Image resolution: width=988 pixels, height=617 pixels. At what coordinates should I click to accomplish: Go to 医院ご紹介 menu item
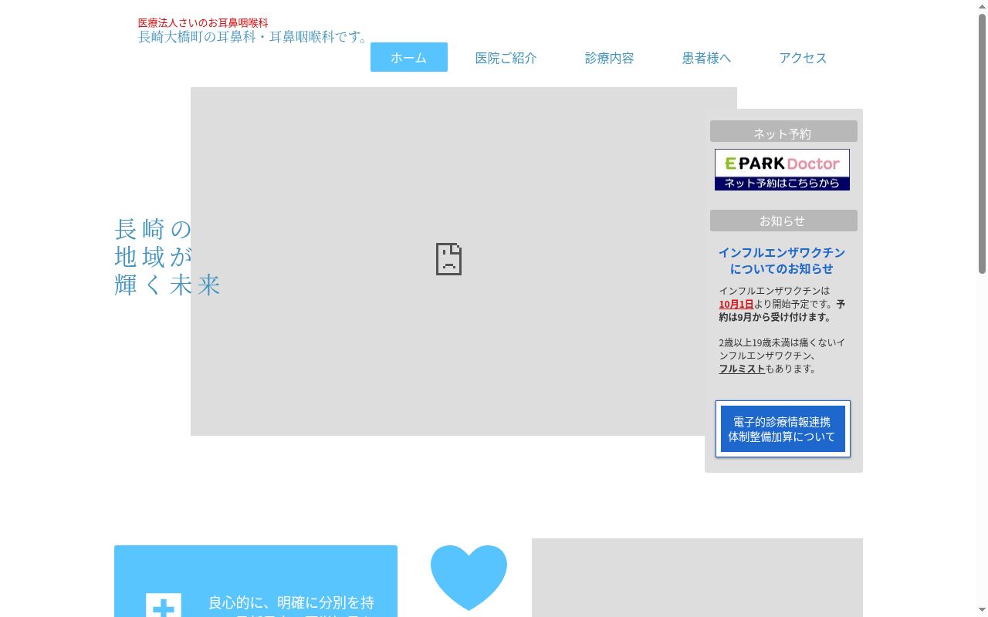[x=506, y=58]
